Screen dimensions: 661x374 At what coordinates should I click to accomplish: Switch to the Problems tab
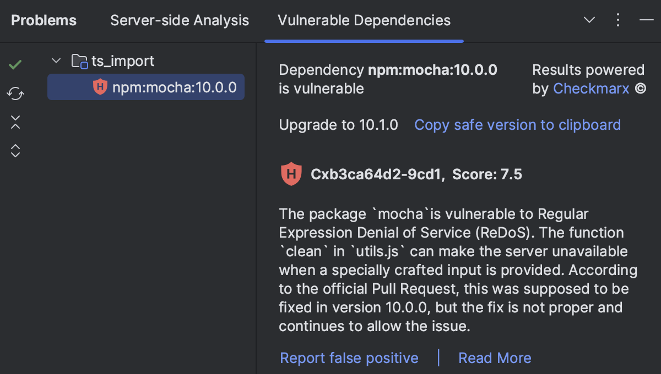click(44, 20)
